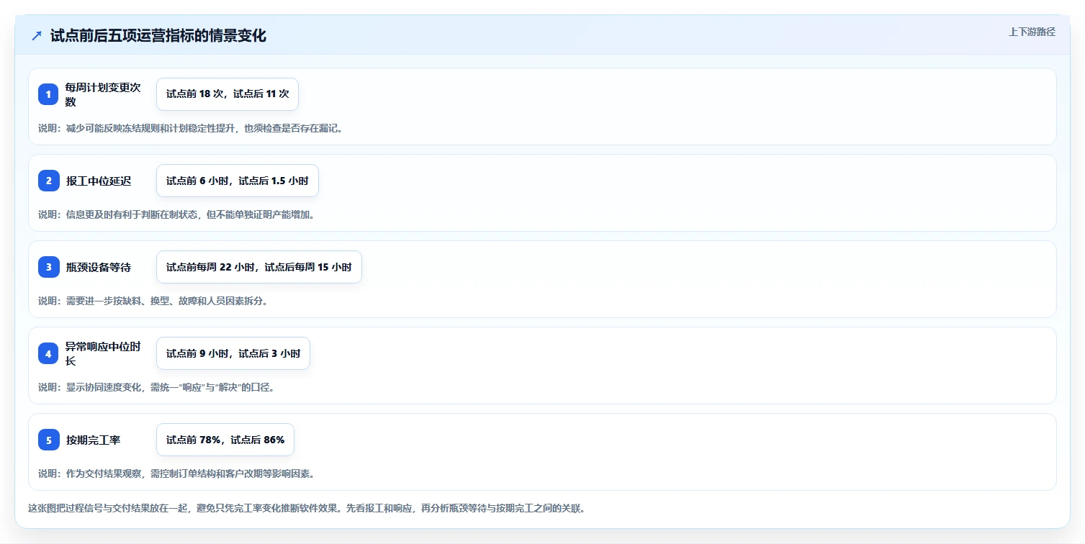
Task: Click the number 3 badge for 瓶颈设备等待
Action: pyautogui.click(x=48, y=267)
